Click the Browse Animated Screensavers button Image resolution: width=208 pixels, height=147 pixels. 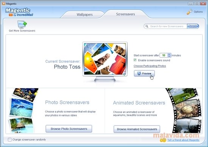click(137, 129)
